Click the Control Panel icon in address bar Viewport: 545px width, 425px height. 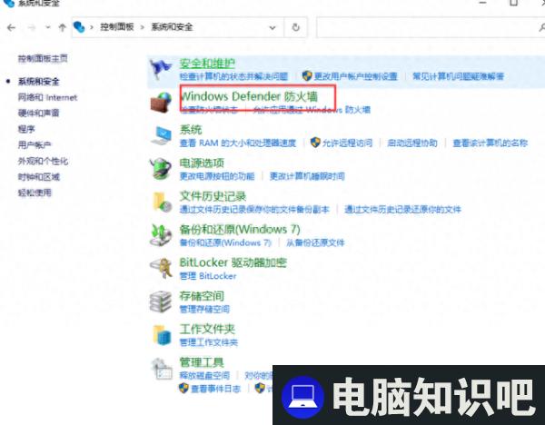(x=79, y=26)
